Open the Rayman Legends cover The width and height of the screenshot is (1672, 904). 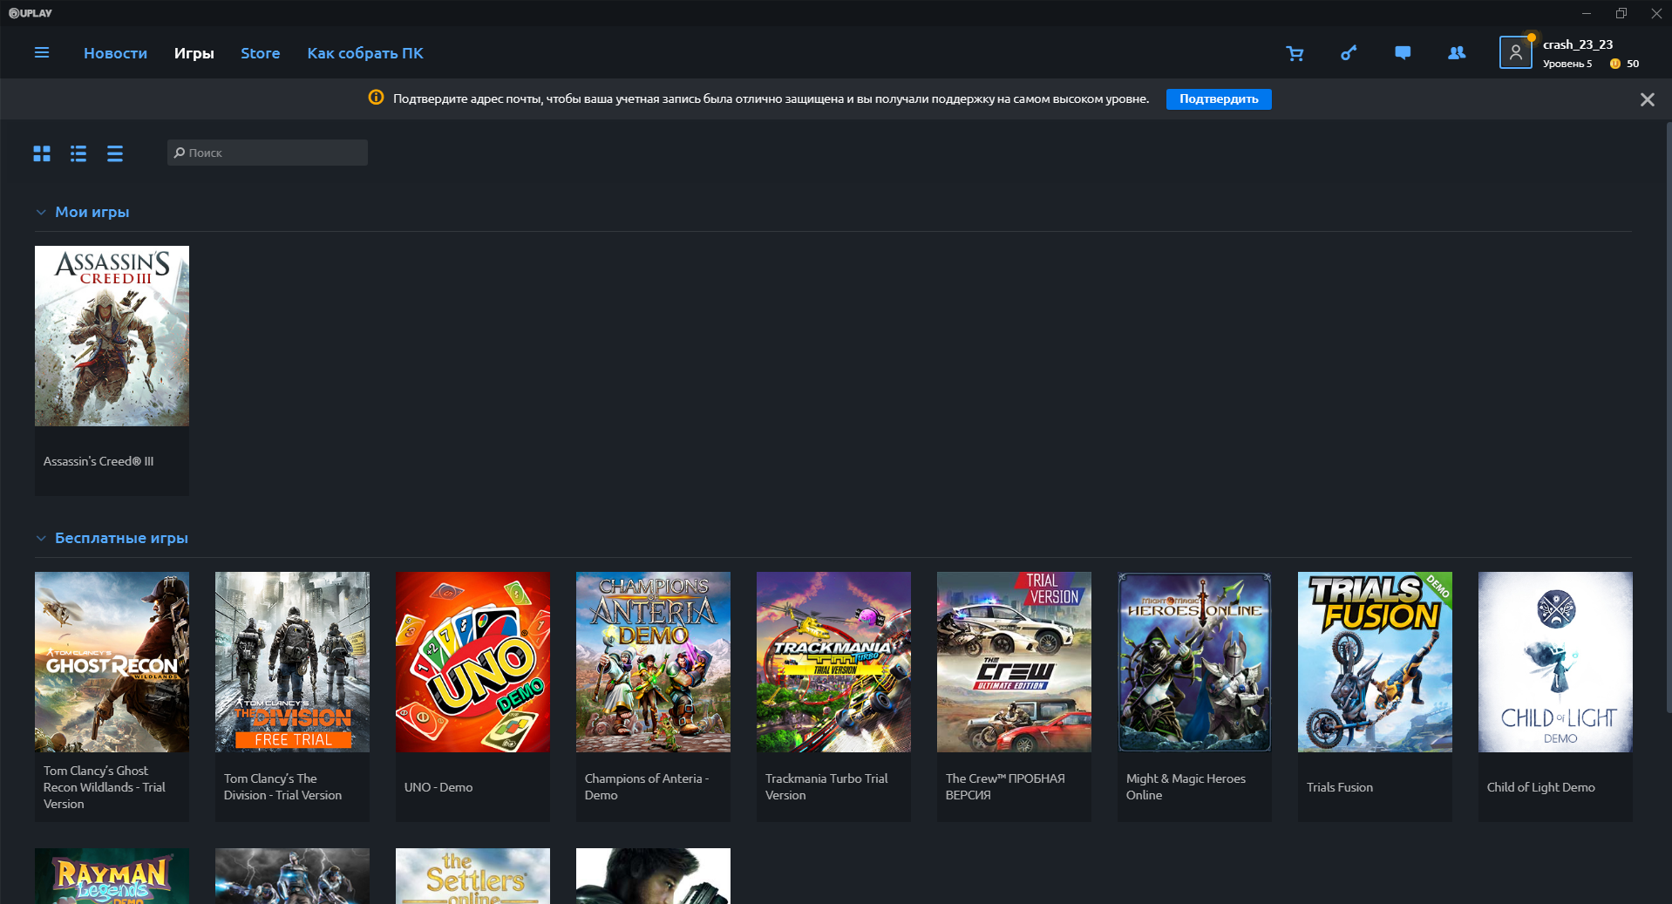[112, 876]
